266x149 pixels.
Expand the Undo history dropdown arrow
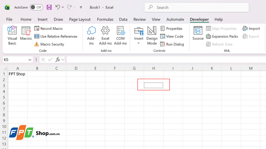pos(63,7)
